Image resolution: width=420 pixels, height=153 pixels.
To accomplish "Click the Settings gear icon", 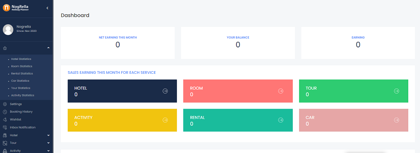I will (x=5, y=104).
